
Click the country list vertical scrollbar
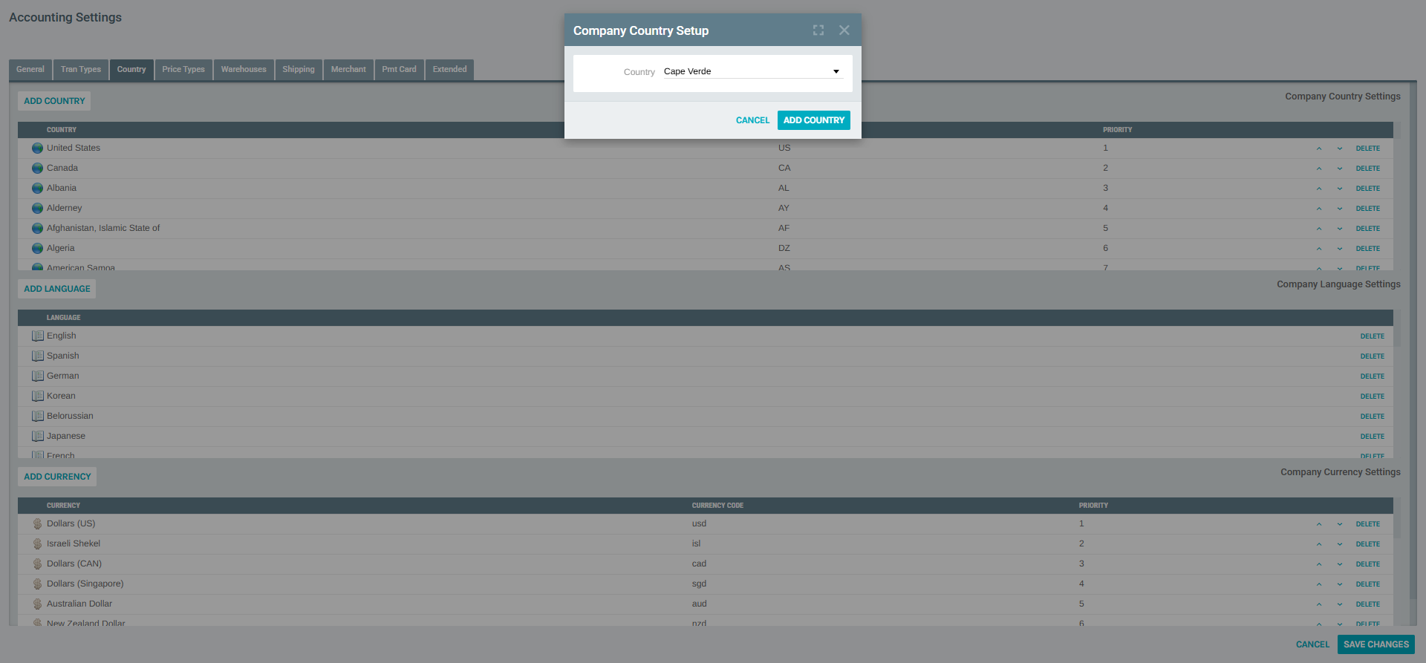pyautogui.click(x=1397, y=200)
